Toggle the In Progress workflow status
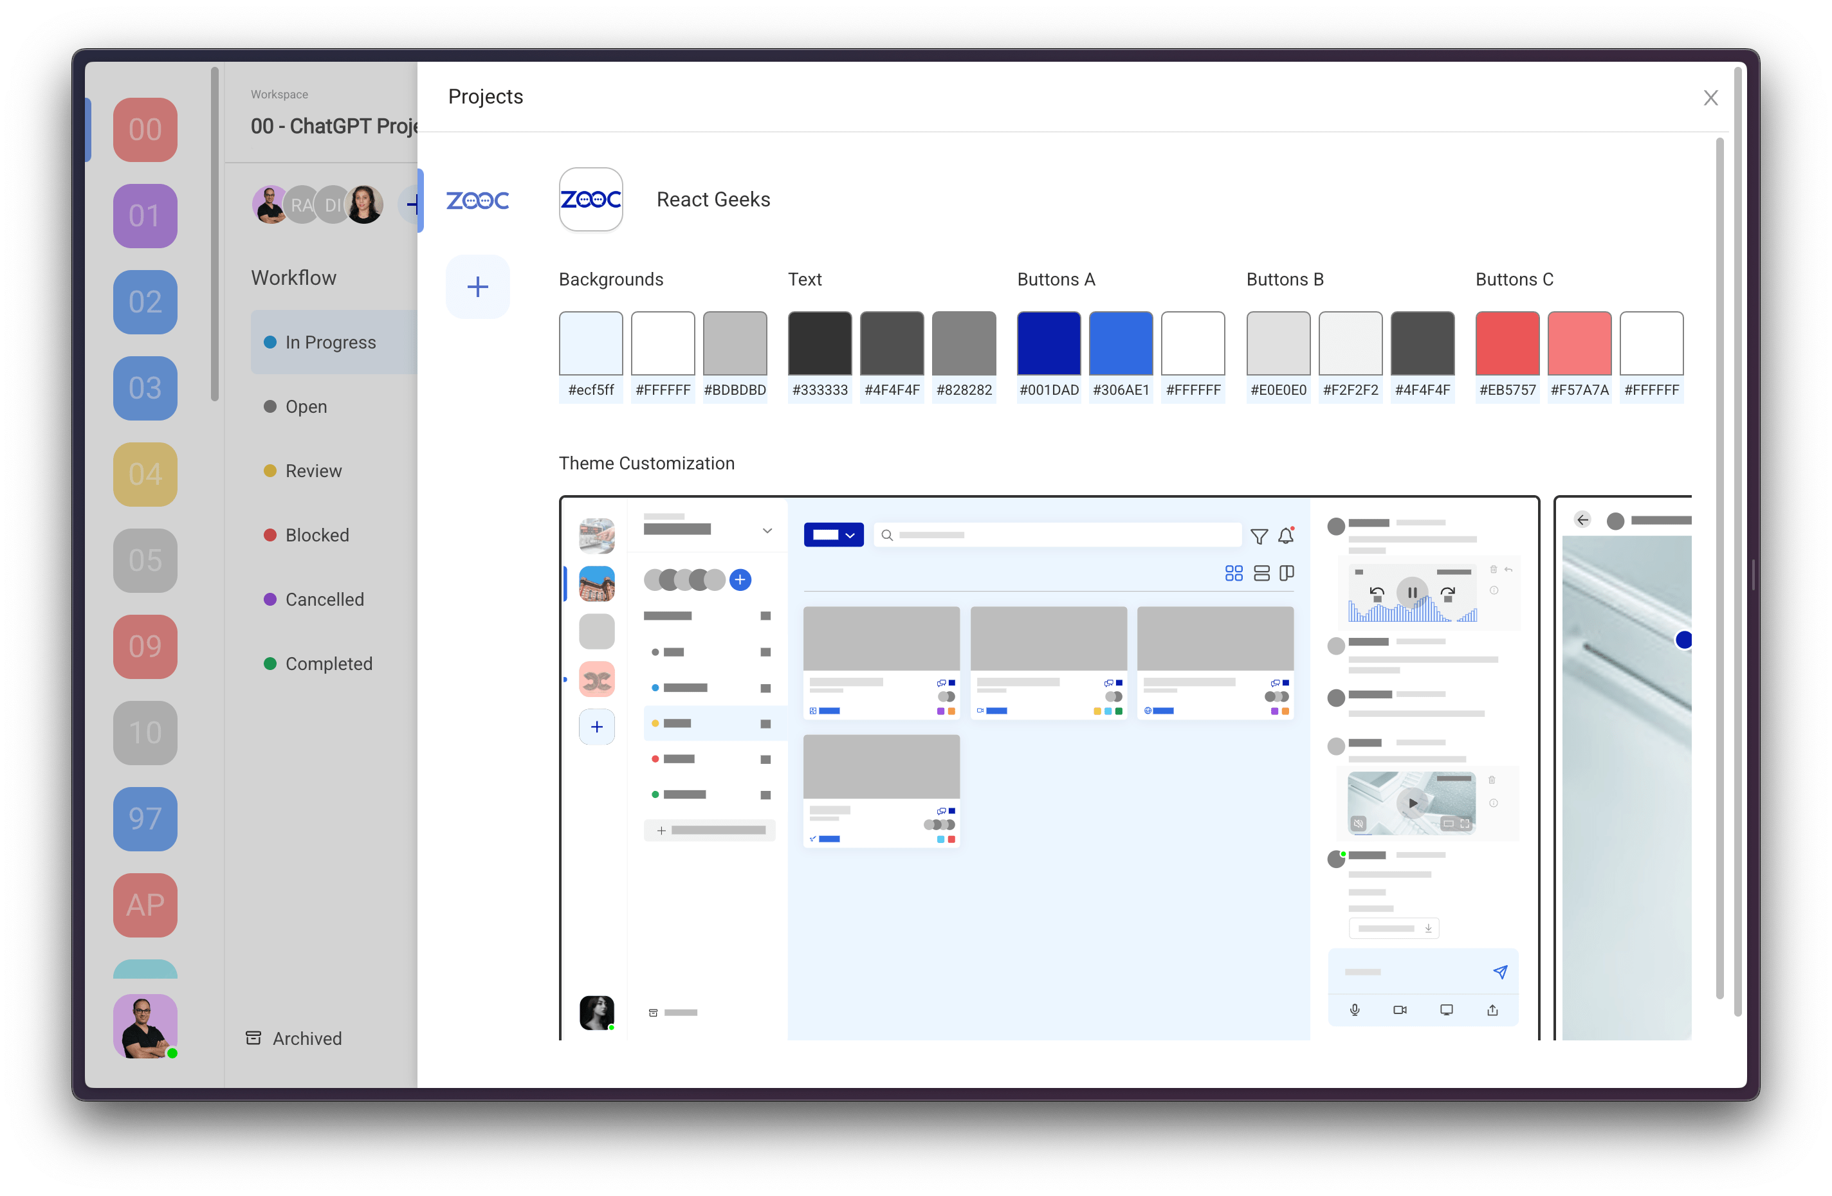 coord(329,341)
